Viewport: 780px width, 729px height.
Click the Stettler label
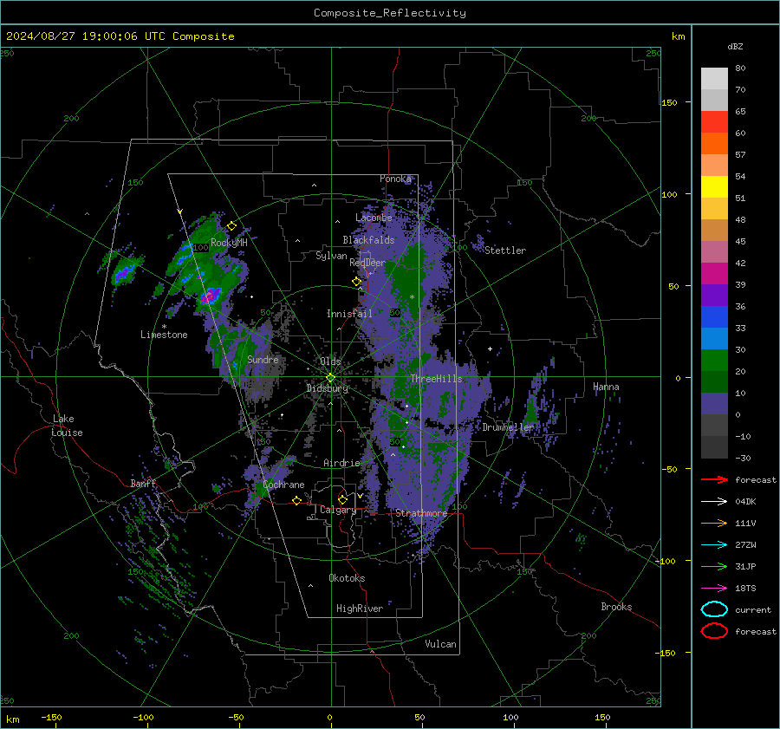coord(505,251)
